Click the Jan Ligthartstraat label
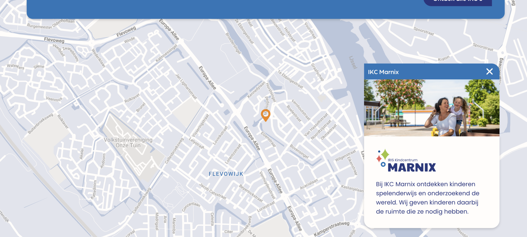527x237 pixels. coord(186,86)
